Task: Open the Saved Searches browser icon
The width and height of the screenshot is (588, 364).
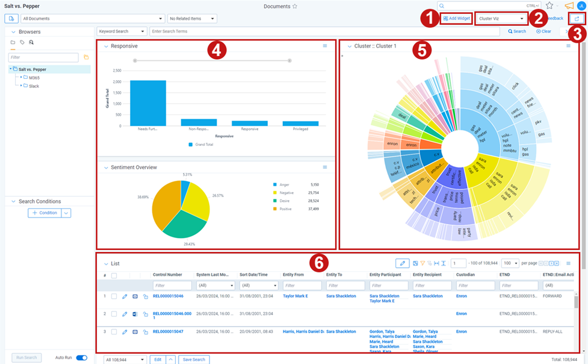Action: [31, 42]
